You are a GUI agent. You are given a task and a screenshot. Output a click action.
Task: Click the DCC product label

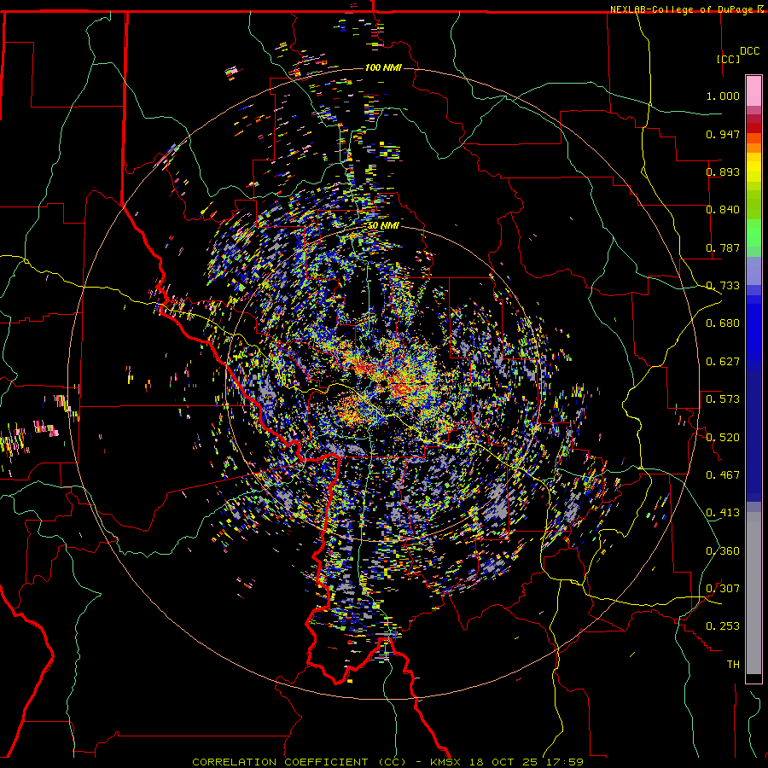[749, 51]
